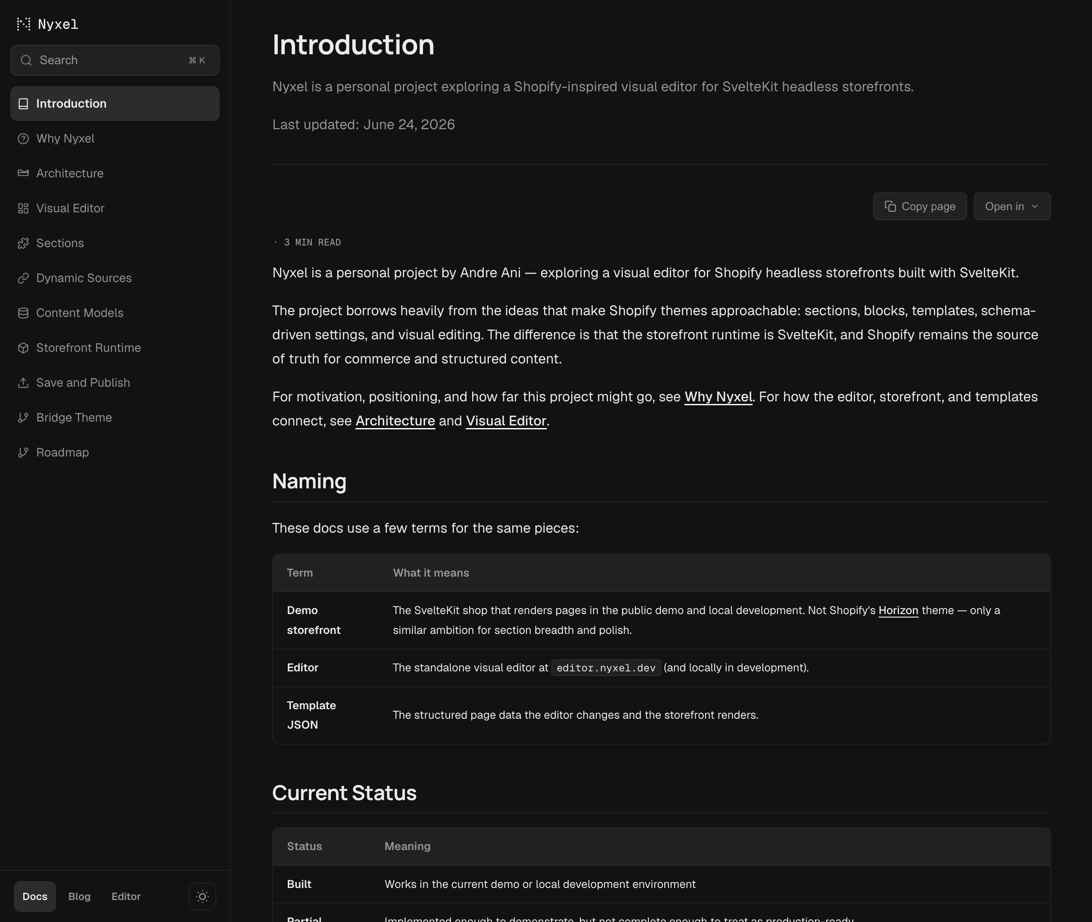Click the Naming heading

pyautogui.click(x=309, y=481)
